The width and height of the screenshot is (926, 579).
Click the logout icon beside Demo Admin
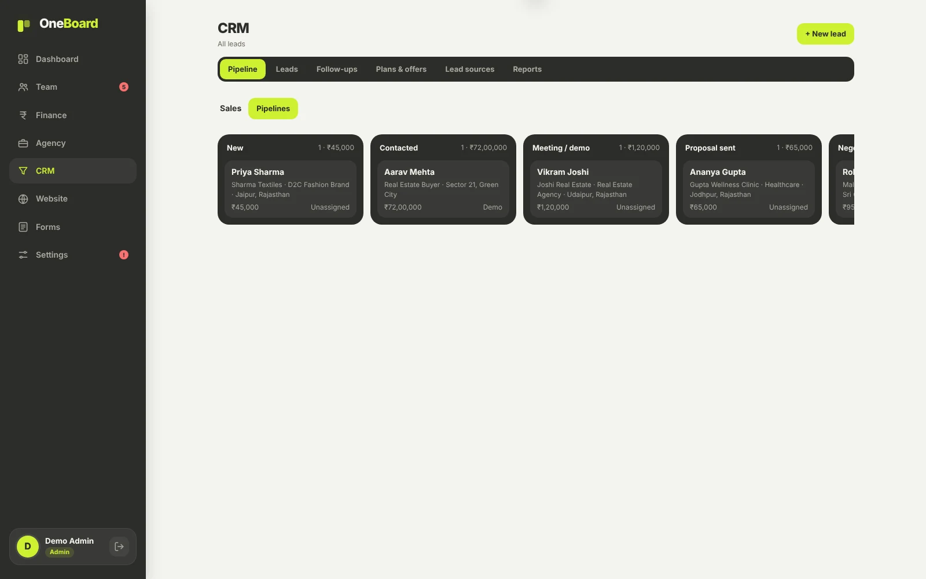(x=119, y=547)
